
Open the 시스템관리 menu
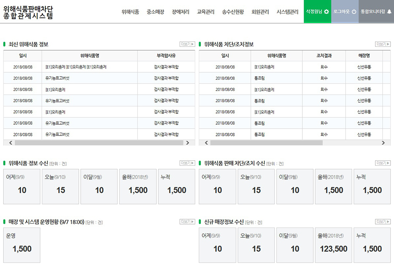288,12
